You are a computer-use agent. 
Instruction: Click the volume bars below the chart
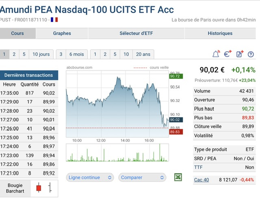coord(117,154)
